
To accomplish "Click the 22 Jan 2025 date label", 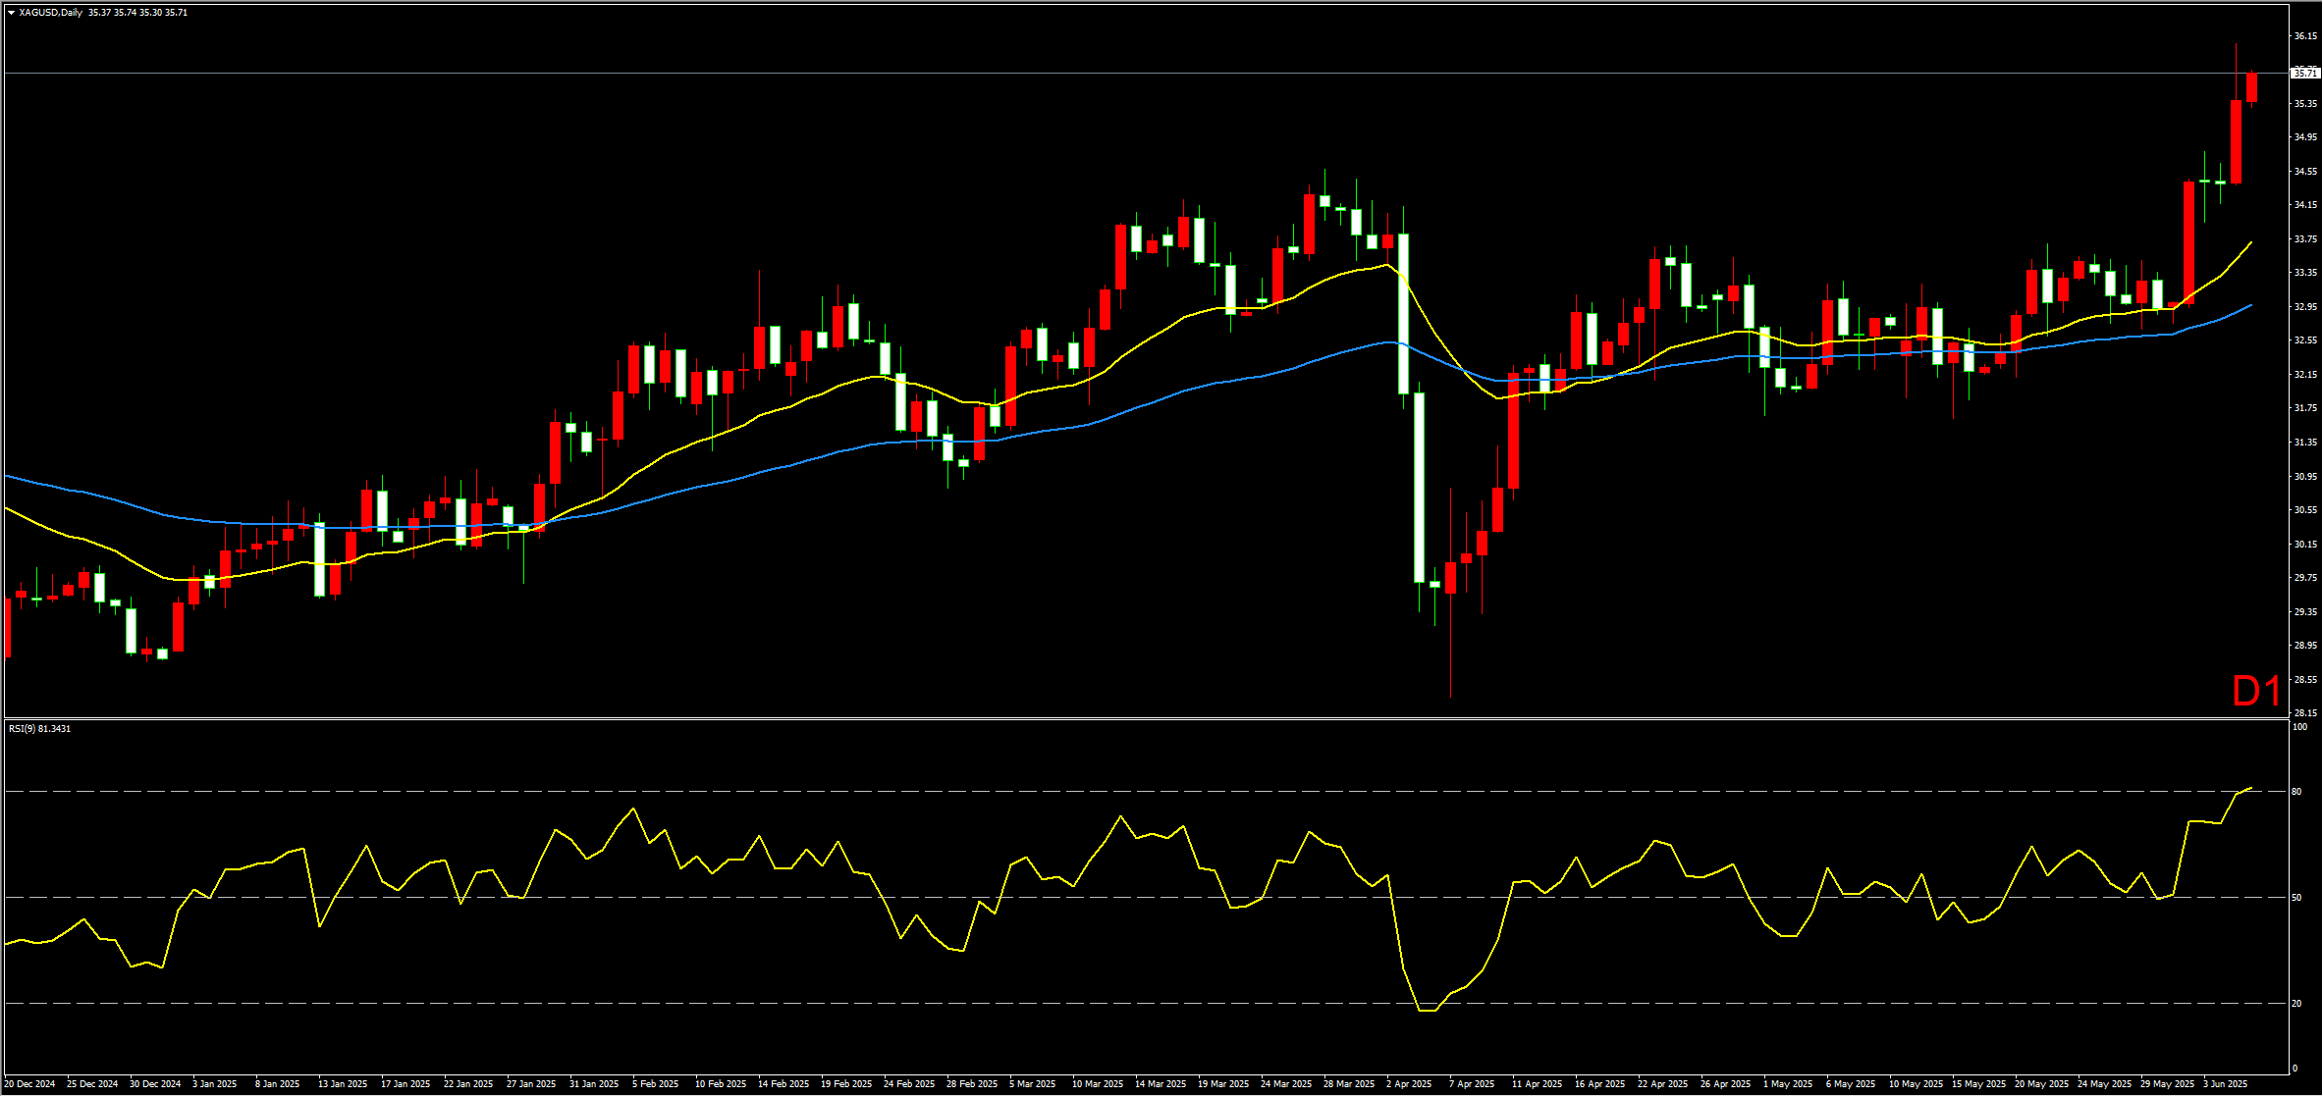I will (468, 1084).
